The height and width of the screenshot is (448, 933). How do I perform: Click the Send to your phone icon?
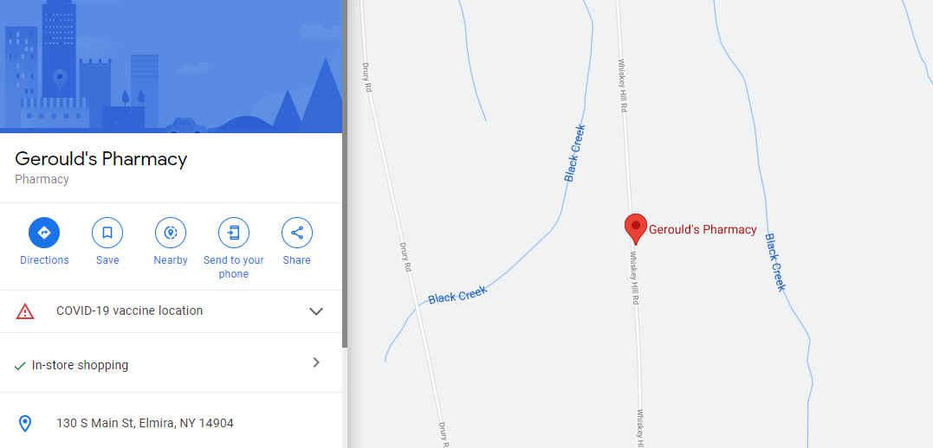click(233, 233)
